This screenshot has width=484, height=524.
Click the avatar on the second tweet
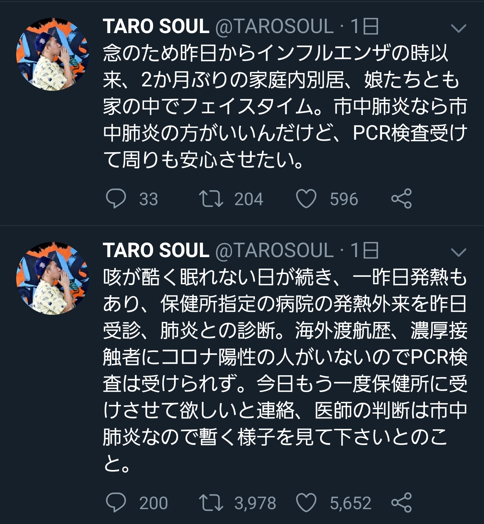tap(53, 278)
